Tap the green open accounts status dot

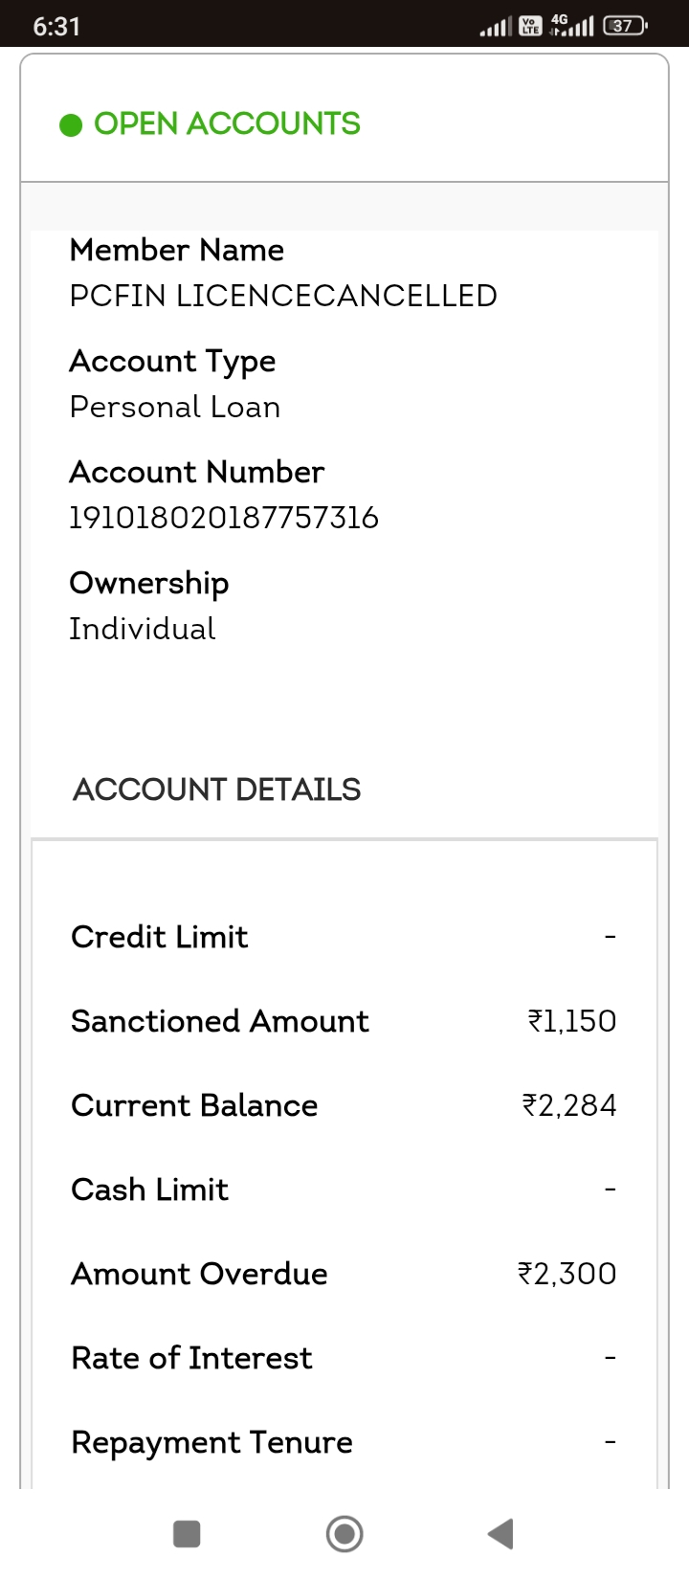[71, 125]
